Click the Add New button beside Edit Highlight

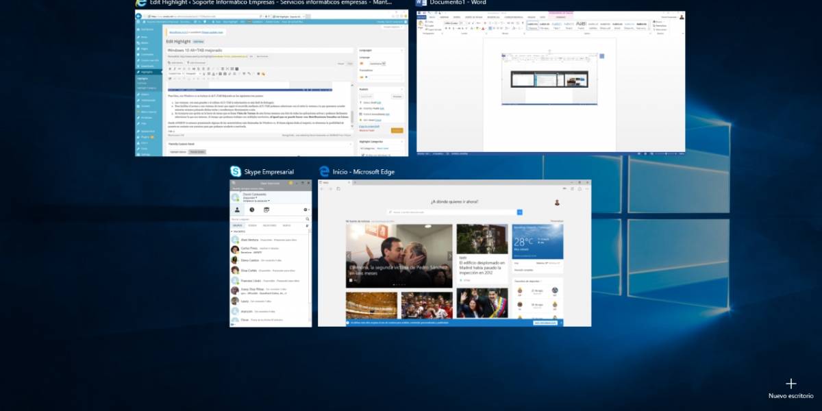point(199,41)
